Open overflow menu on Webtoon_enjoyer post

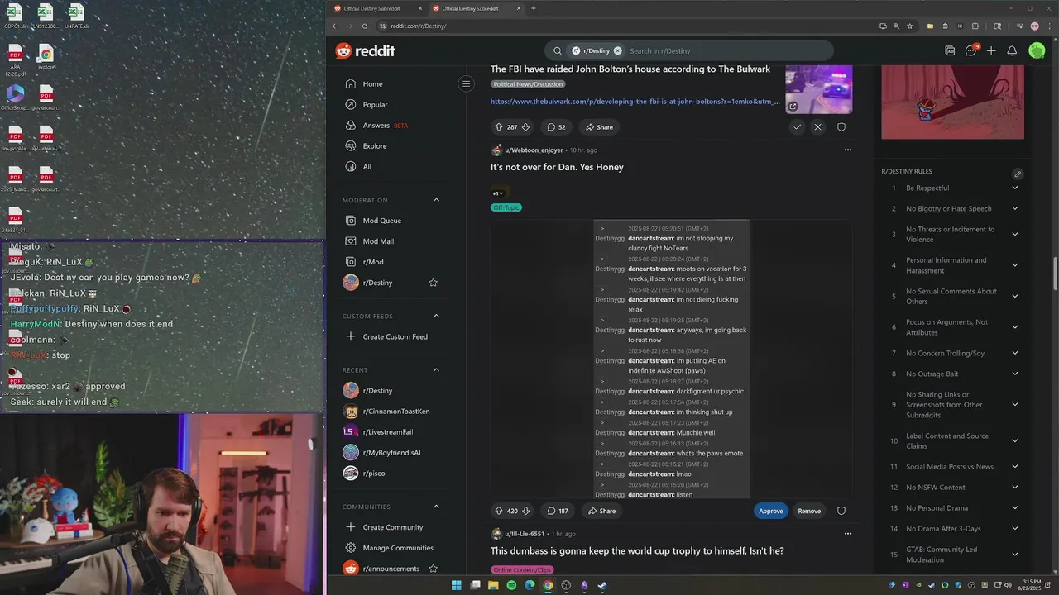[847, 150]
